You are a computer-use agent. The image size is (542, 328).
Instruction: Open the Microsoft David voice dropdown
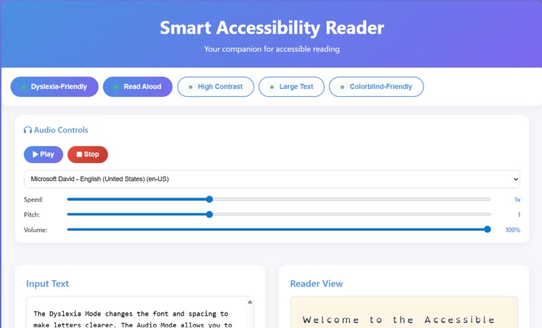(272, 179)
